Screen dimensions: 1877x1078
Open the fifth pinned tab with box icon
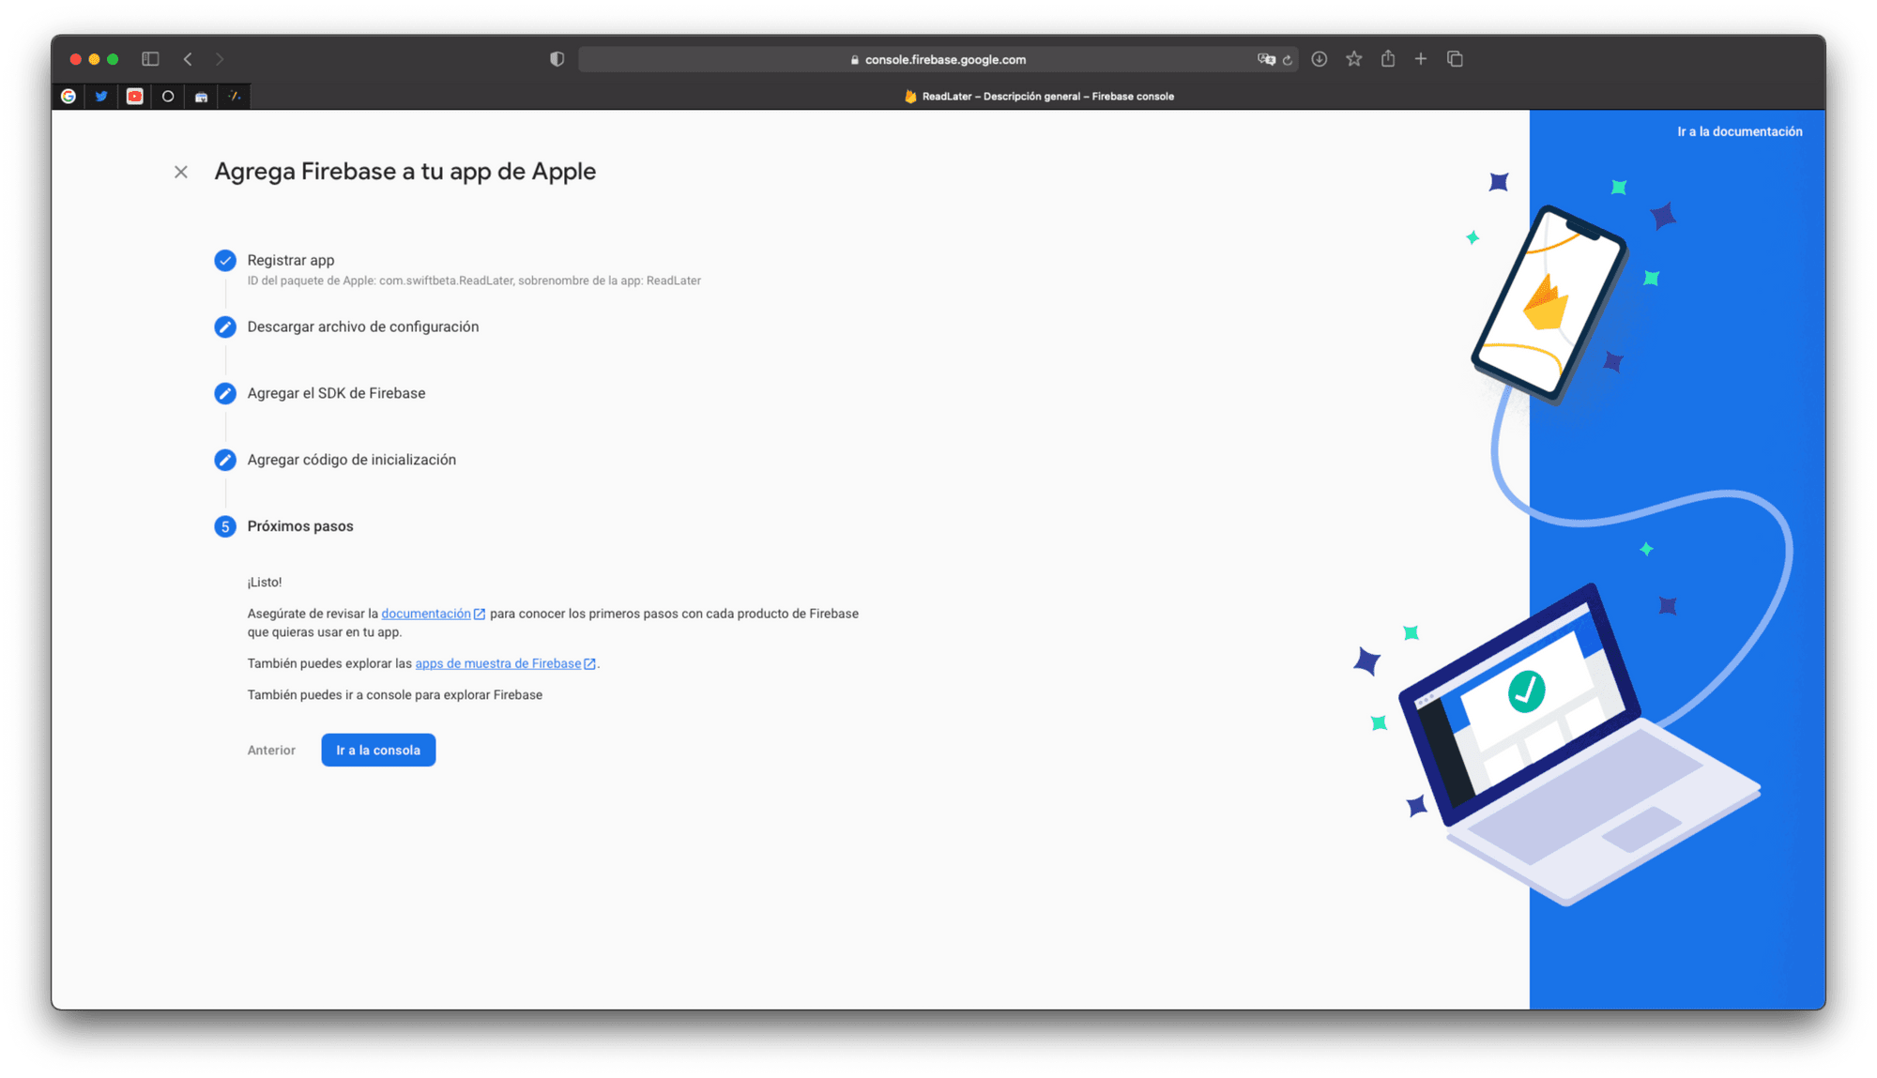coord(202,97)
